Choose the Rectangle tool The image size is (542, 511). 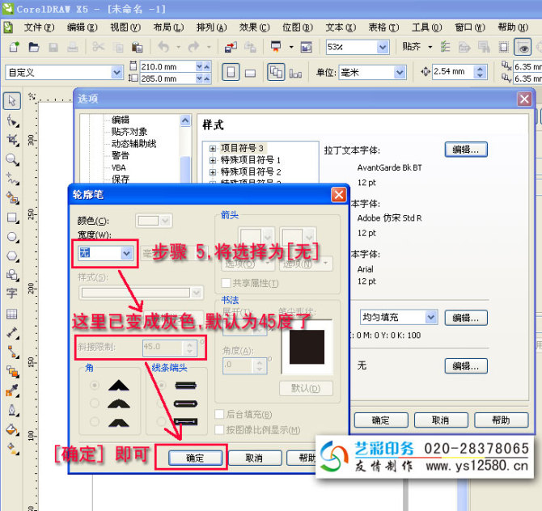(x=12, y=217)
